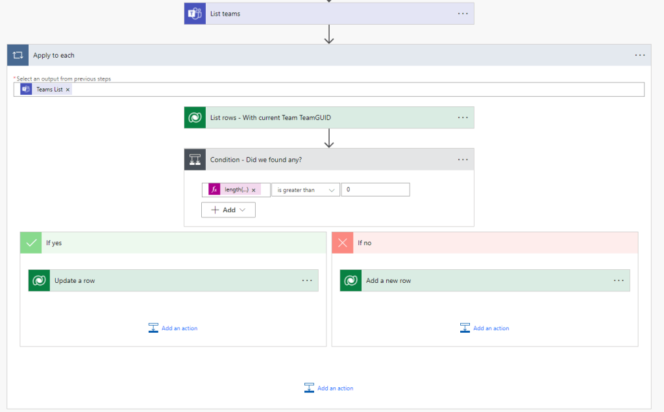The height and width of the screenshot is (412, 664).
Task: Click the Apply to each loop icon
Action: [x=18, y=55]
